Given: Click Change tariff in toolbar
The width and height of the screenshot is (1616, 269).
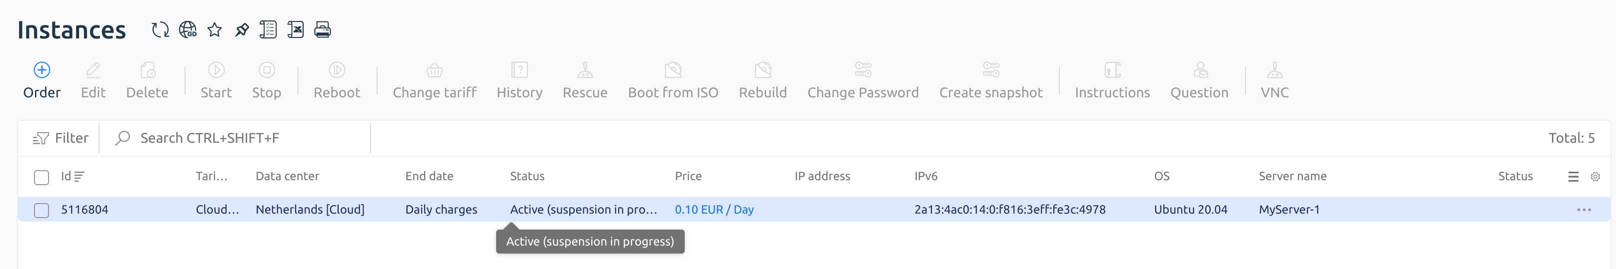Looking at the screenshot, I should 435,81.
